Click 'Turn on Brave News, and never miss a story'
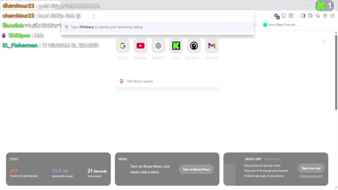Image resolution: width=338 pixels, height=190 pixels. 150,169
